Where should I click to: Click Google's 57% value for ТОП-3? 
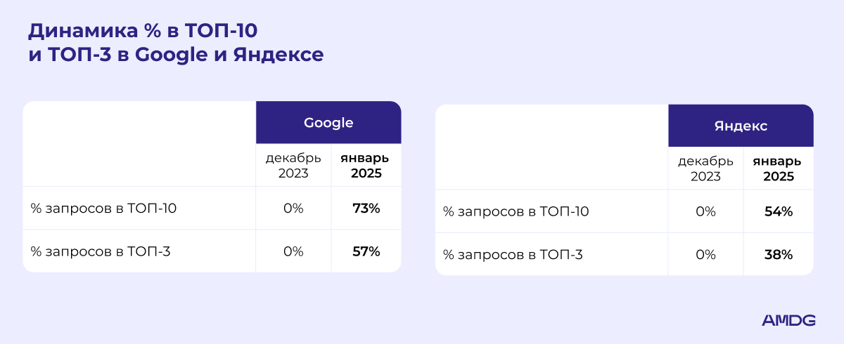[x=366, y=251]
